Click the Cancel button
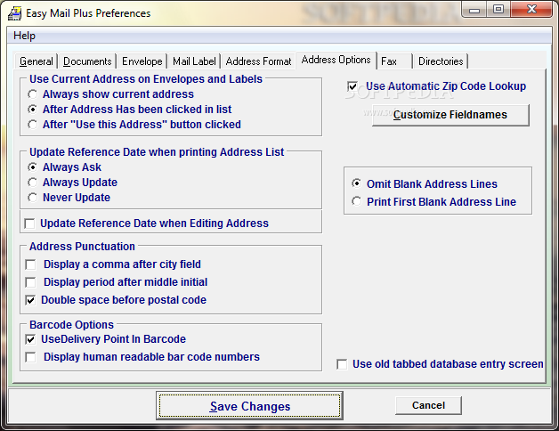 (428, 405)
